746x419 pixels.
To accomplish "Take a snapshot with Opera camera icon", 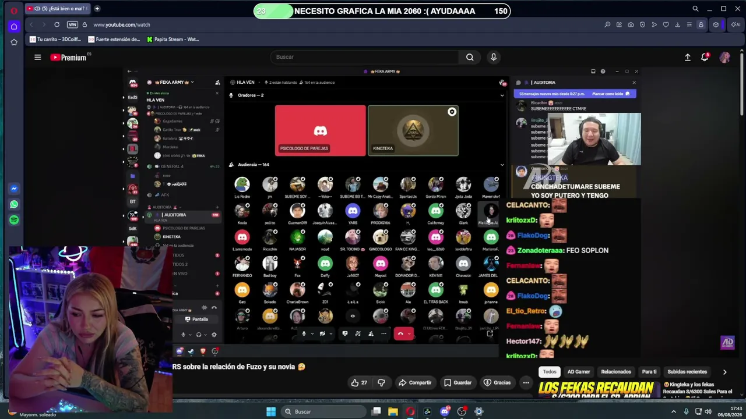I will pyautogui.click(x=631, y=24).
